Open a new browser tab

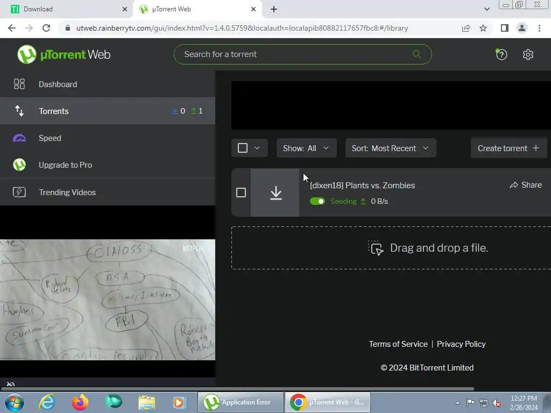(274, 9)
